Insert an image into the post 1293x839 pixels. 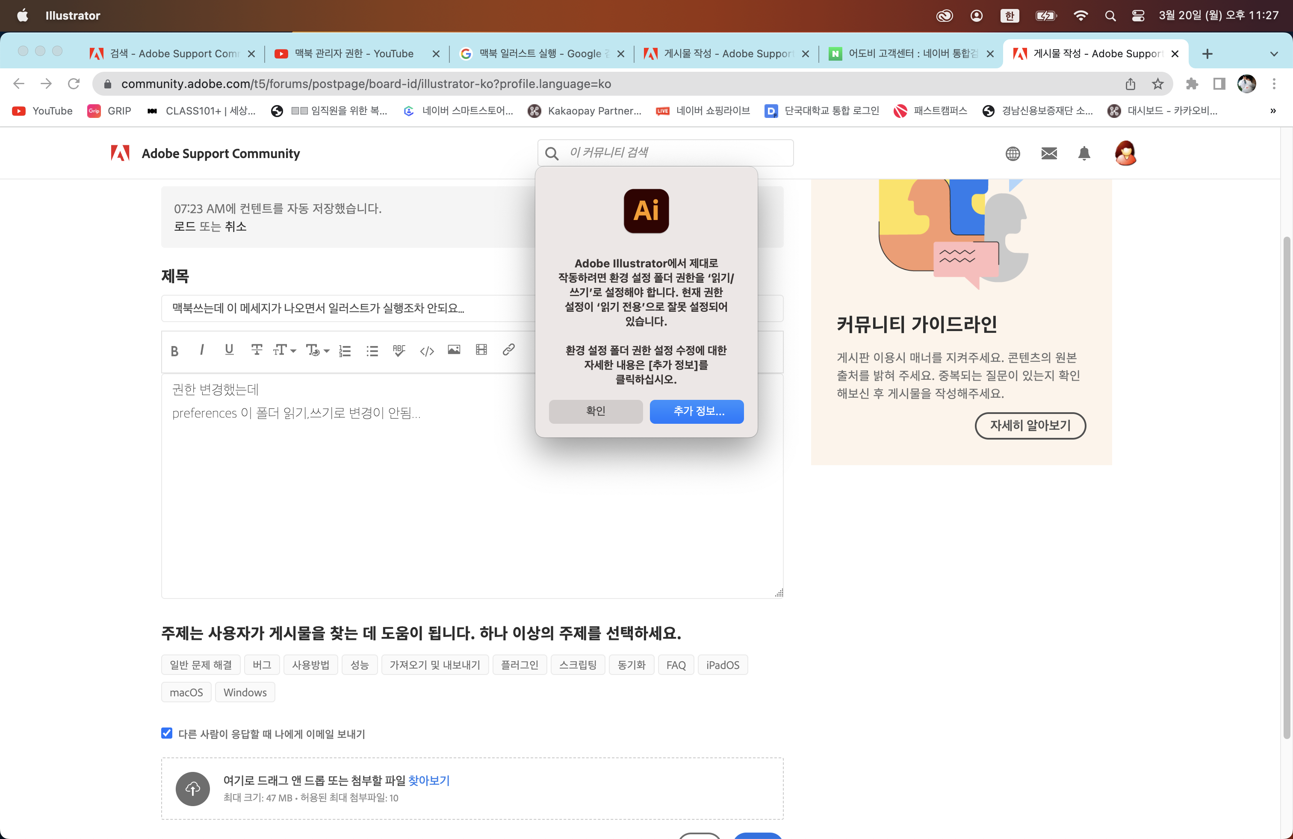[x=454, y=351]
